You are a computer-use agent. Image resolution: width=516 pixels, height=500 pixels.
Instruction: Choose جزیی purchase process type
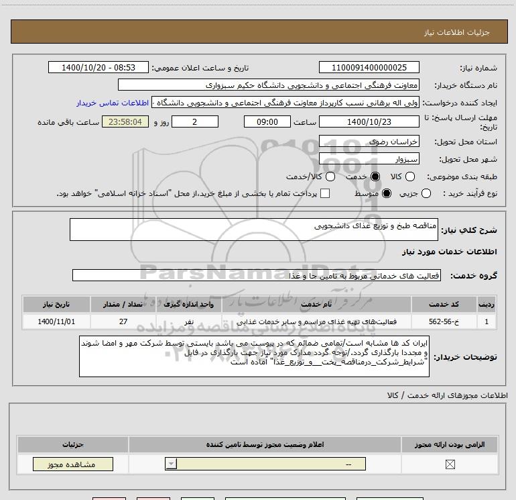(426, 193)
